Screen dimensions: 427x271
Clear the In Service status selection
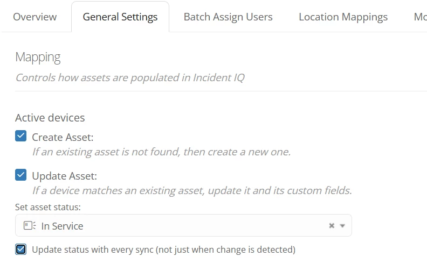point(332,226)
